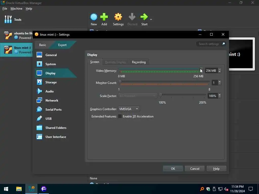This screenshot has height=194, width=259.
Task: Click Cancel in the settings dialog
Action: [195, 168]
